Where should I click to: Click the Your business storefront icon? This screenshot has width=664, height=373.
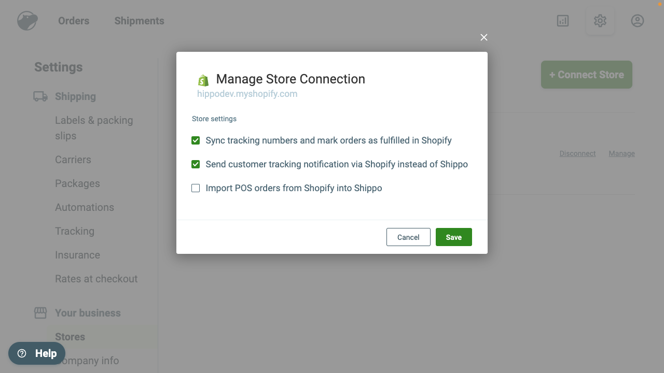pos(40,312)
